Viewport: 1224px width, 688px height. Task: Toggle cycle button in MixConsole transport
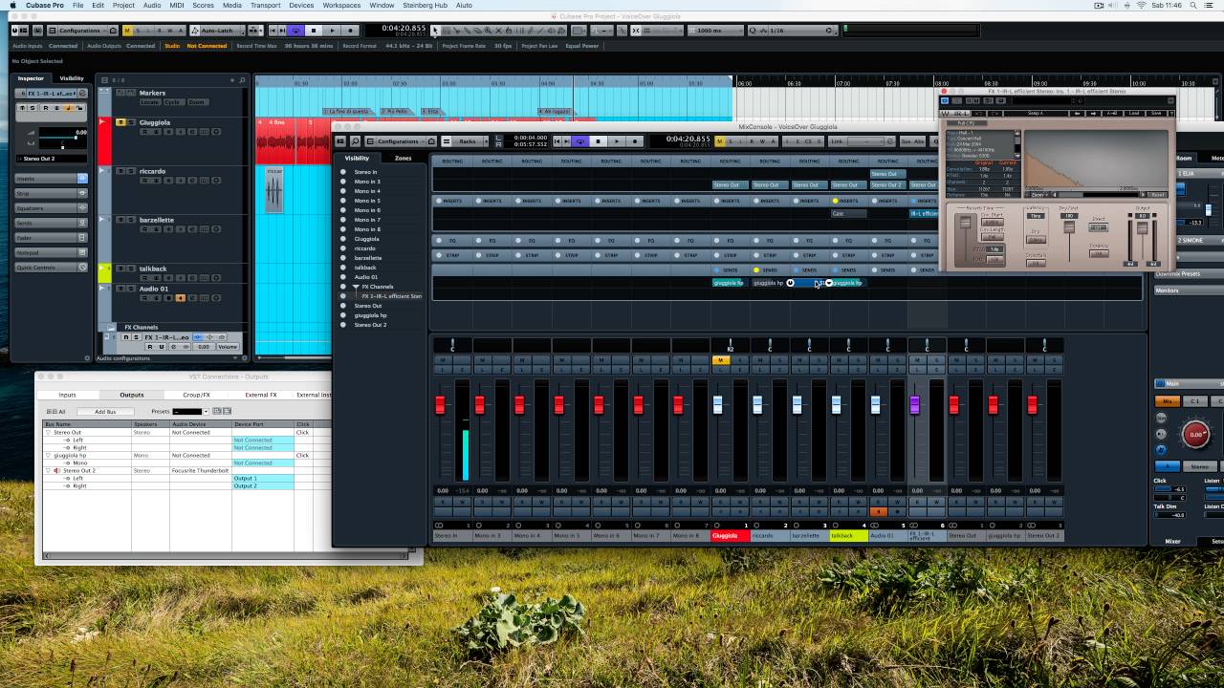[x=580, y=141]
